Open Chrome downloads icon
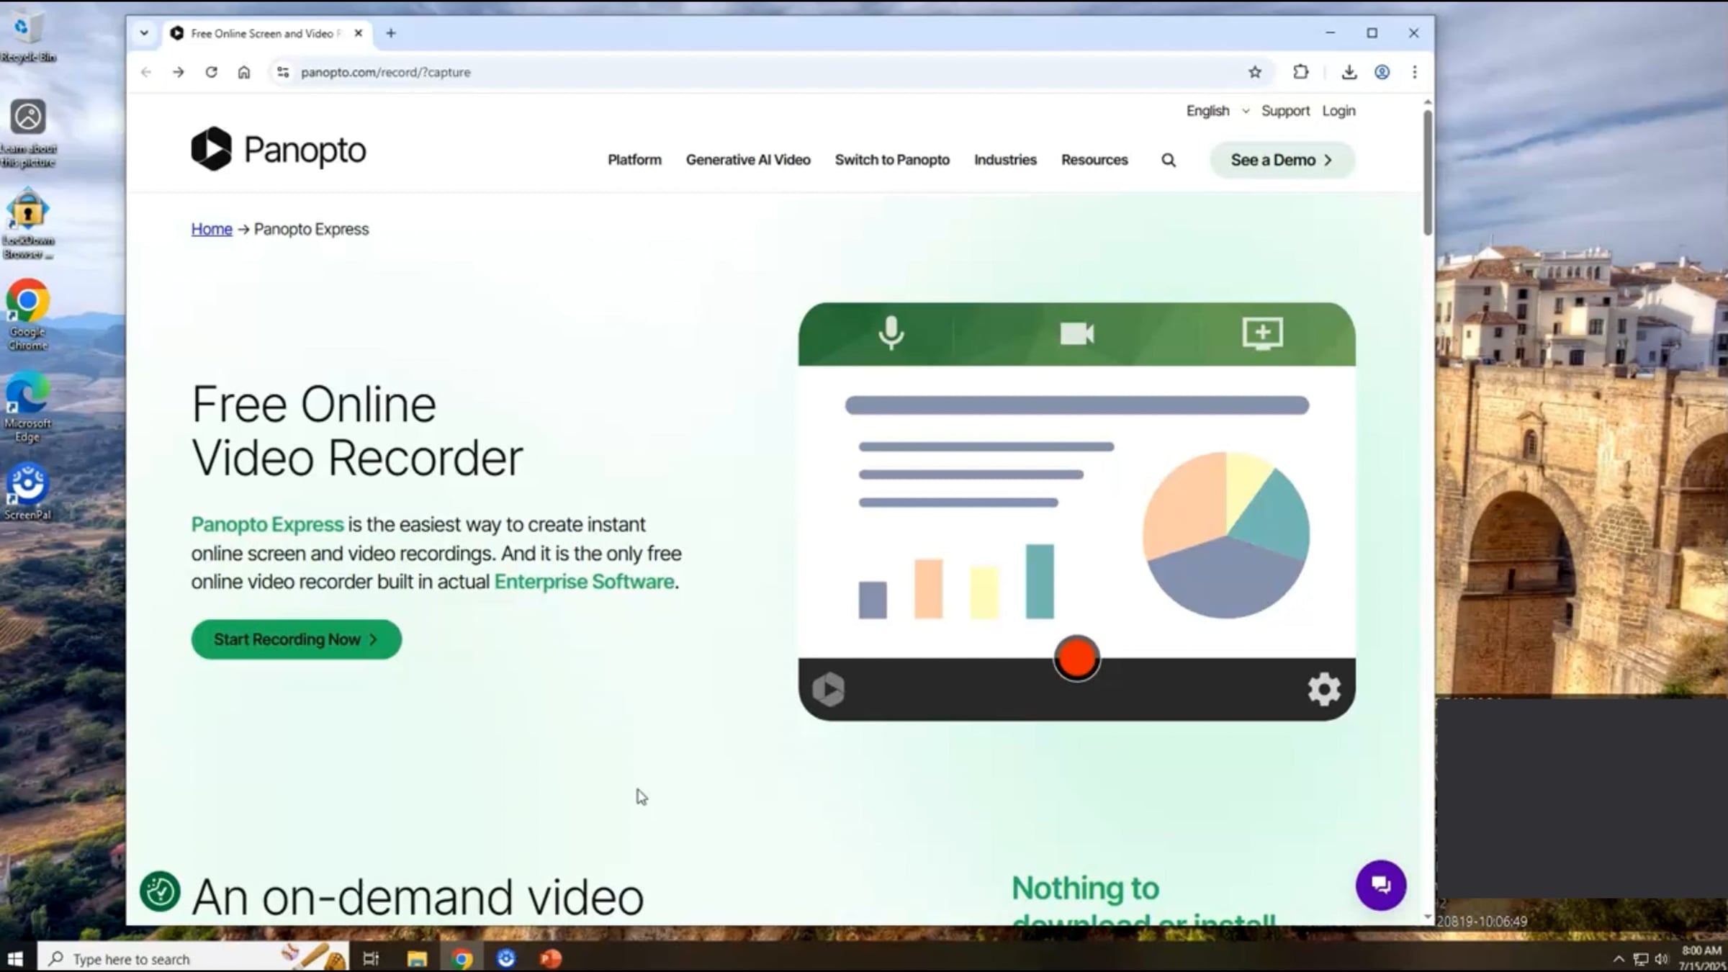This screenshot has height=972, width=1728. point(1349,72)
